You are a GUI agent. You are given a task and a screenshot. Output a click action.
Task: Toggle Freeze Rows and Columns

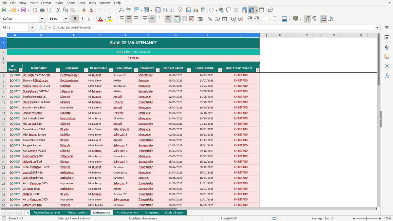coord(251,10)
